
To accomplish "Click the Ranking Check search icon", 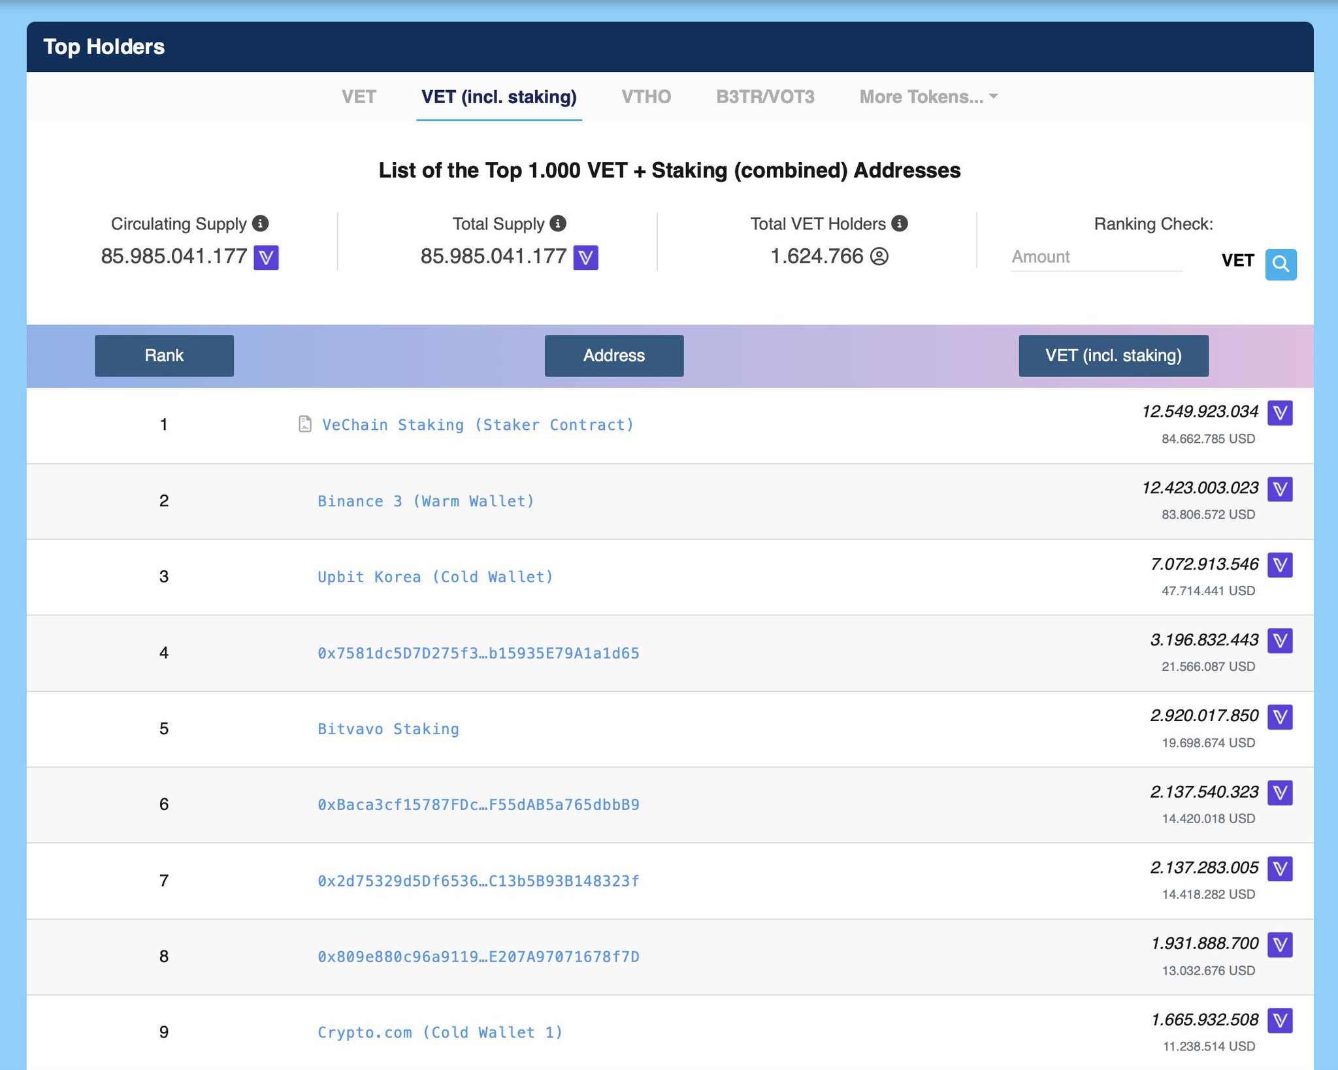I will pyautogui.click(x=1280, y=264).
